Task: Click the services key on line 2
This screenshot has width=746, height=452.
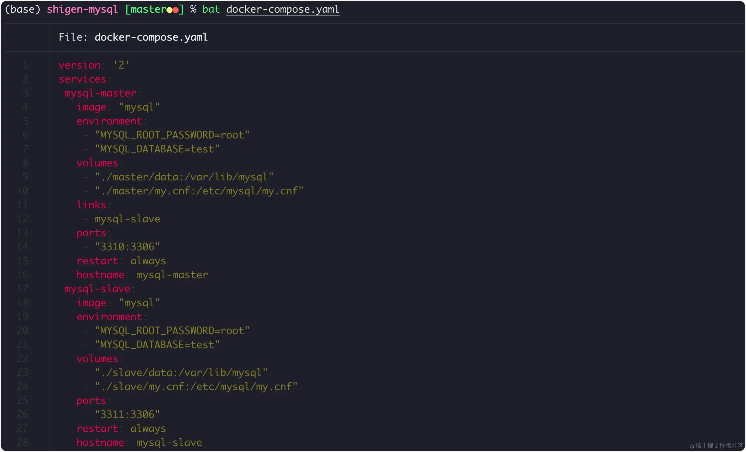Action: point(82,79)
